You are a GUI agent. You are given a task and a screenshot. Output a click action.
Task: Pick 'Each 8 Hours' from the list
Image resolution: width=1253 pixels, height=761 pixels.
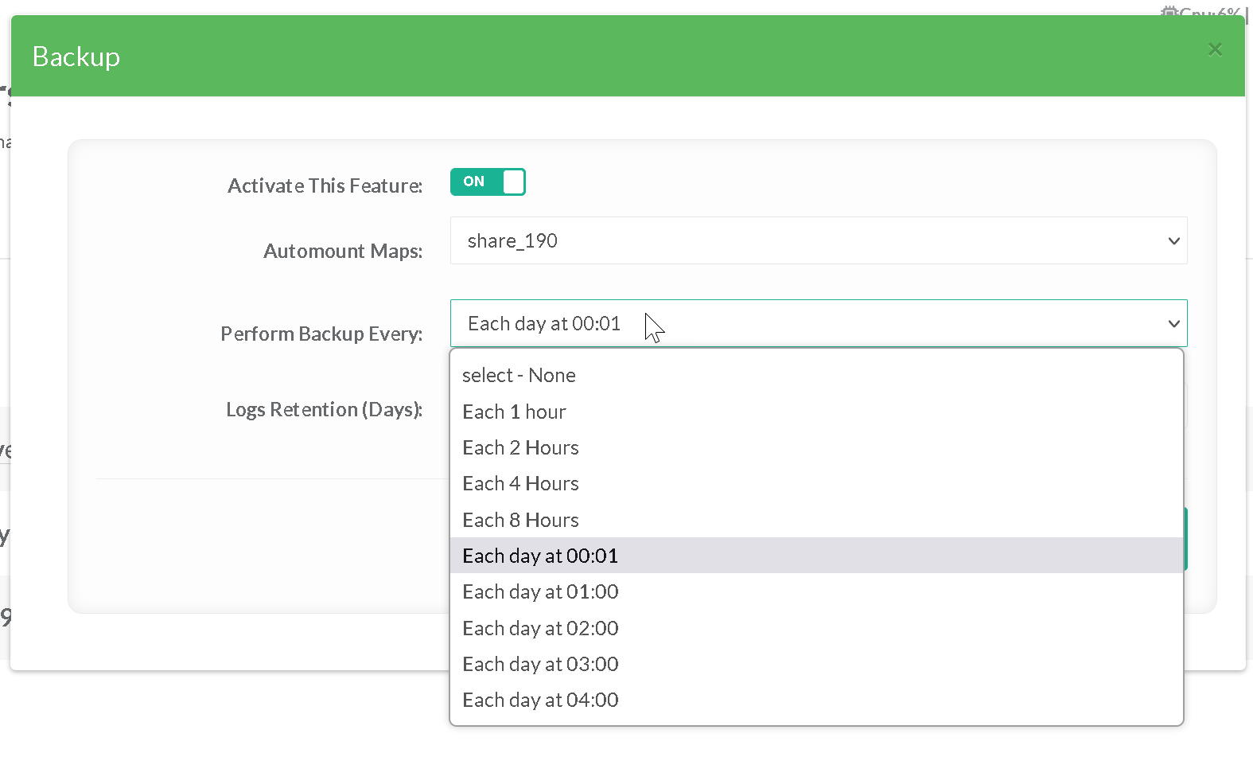point(520,520)
